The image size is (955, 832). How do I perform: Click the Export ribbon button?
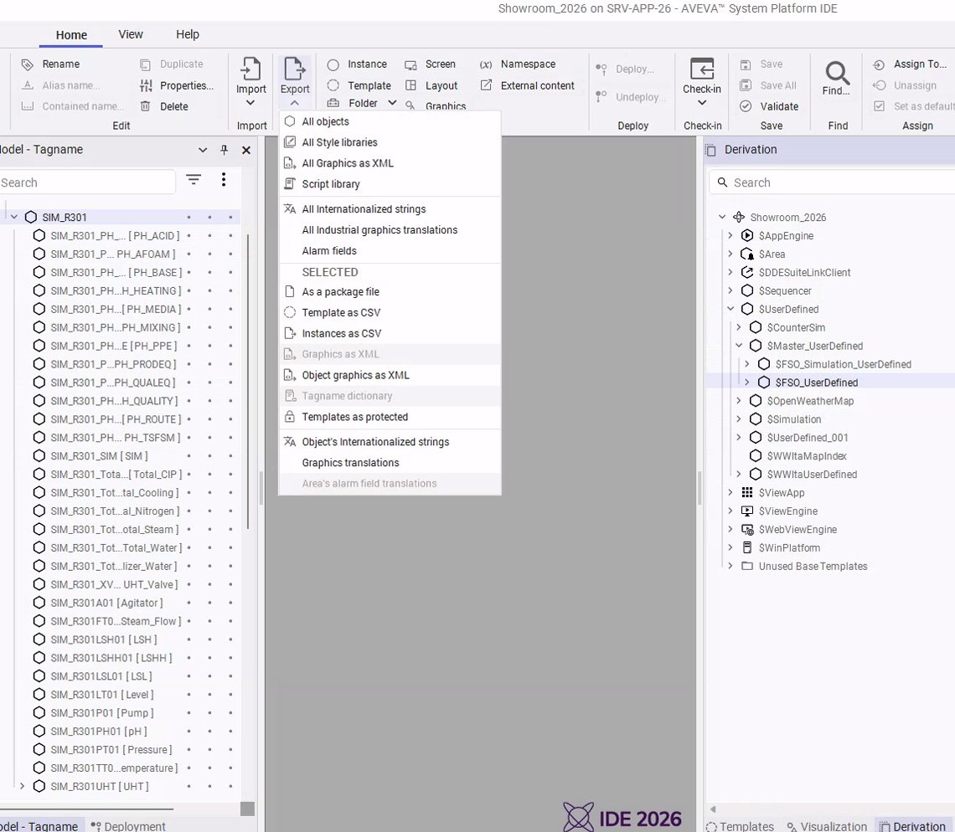(x=295, y=80)
